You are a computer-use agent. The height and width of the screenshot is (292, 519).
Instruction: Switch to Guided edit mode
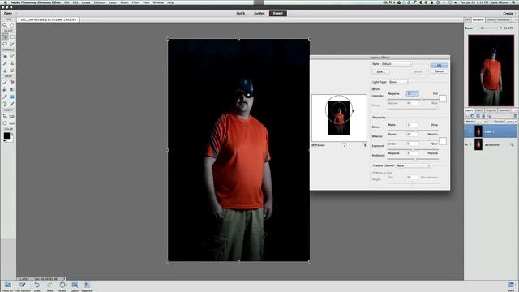259,13
